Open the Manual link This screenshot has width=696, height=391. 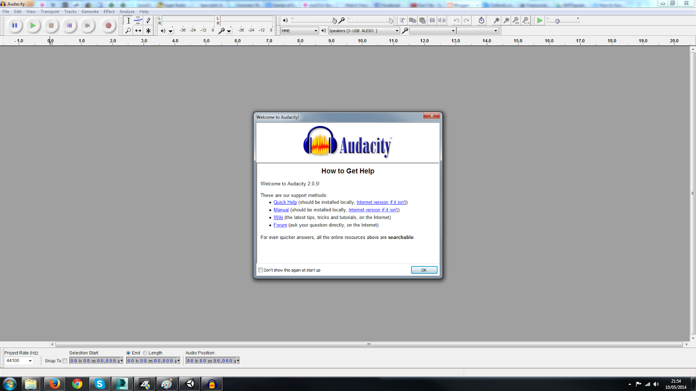pyautogui.click(x=281, y=210)
